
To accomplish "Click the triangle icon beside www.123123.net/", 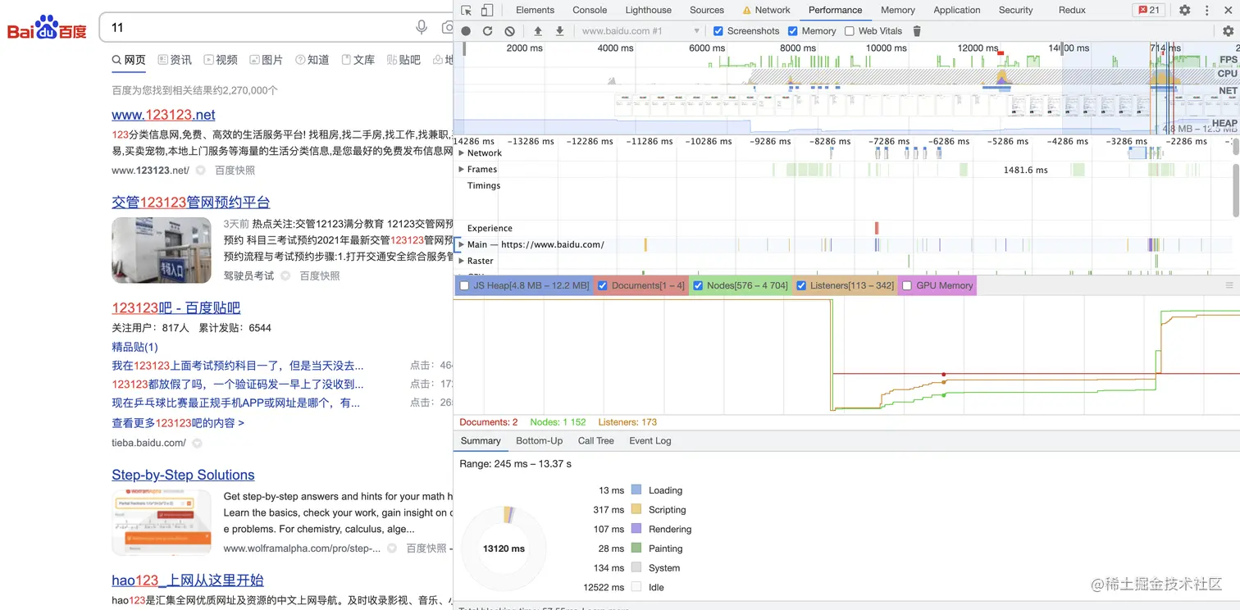I will pyautogui.click(x=200, y=171).
